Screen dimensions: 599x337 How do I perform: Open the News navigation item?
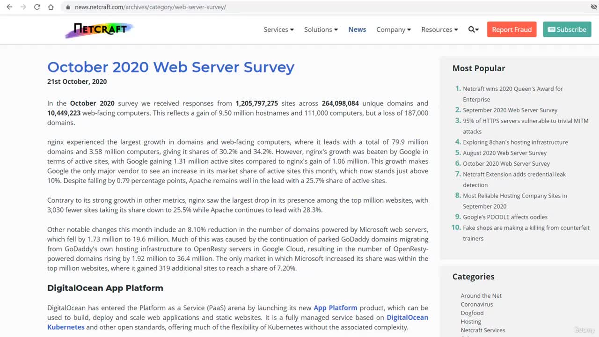pos(357,29)
